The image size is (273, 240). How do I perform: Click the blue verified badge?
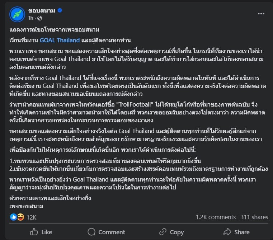(60, 10)
